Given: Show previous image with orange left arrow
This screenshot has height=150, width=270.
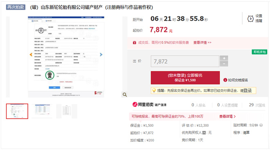Looking at the screenshot, I should (x=31, y=55).
